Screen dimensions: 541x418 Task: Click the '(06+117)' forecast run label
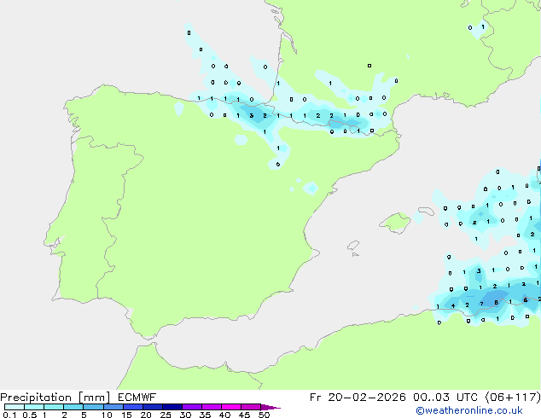pyautogui.click(x=513, y=398)
